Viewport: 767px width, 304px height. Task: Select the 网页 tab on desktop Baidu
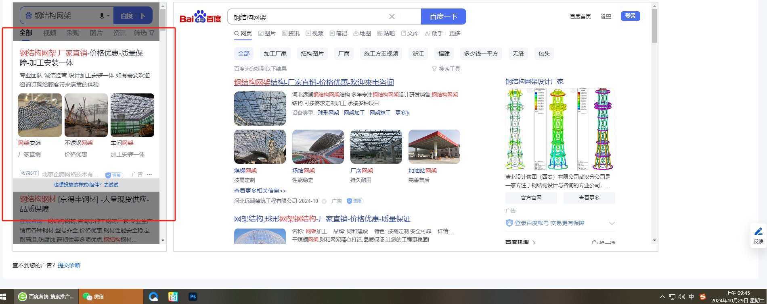point(243,33)
